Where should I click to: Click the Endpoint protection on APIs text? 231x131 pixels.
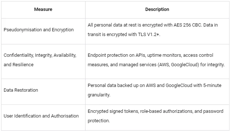(116, 55)
